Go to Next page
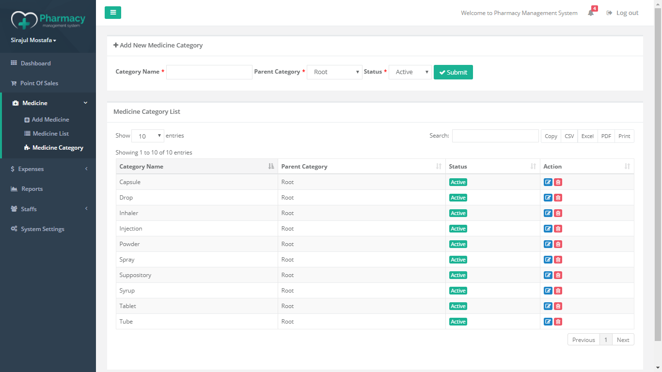Viewport: 662px width, 372px height. click(x=623, y=340)
